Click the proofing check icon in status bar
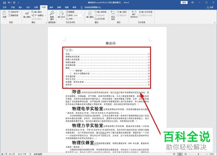 pyautogui.click(x=30, y=154)
